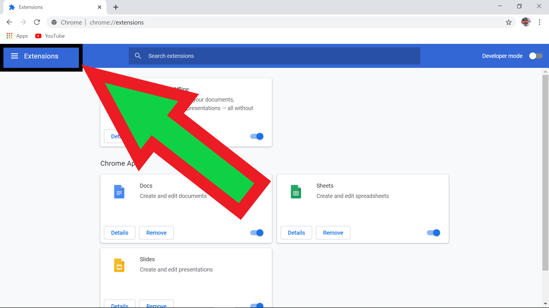
Task: Remove the Sheets app
Action: [x=333, y=233]
